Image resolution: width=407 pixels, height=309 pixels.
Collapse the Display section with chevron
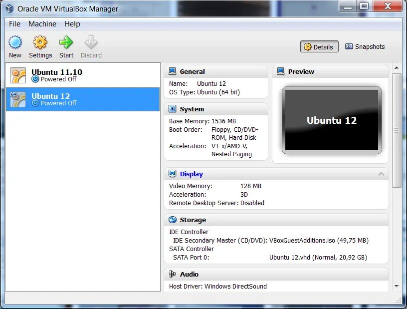pyautogui.click(x=381, y=174)
